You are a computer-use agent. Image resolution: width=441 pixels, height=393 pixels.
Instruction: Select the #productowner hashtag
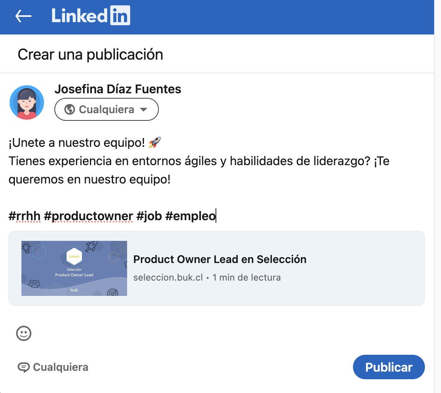(88, 217)
